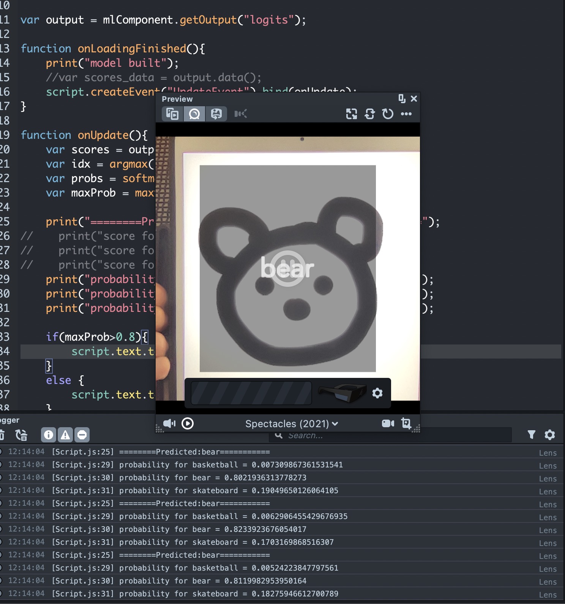Click the var idx = argmax line

[x=100, y=164]
